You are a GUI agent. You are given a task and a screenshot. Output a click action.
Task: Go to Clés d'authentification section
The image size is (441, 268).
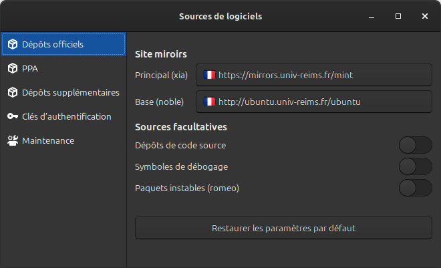(66, 116)
